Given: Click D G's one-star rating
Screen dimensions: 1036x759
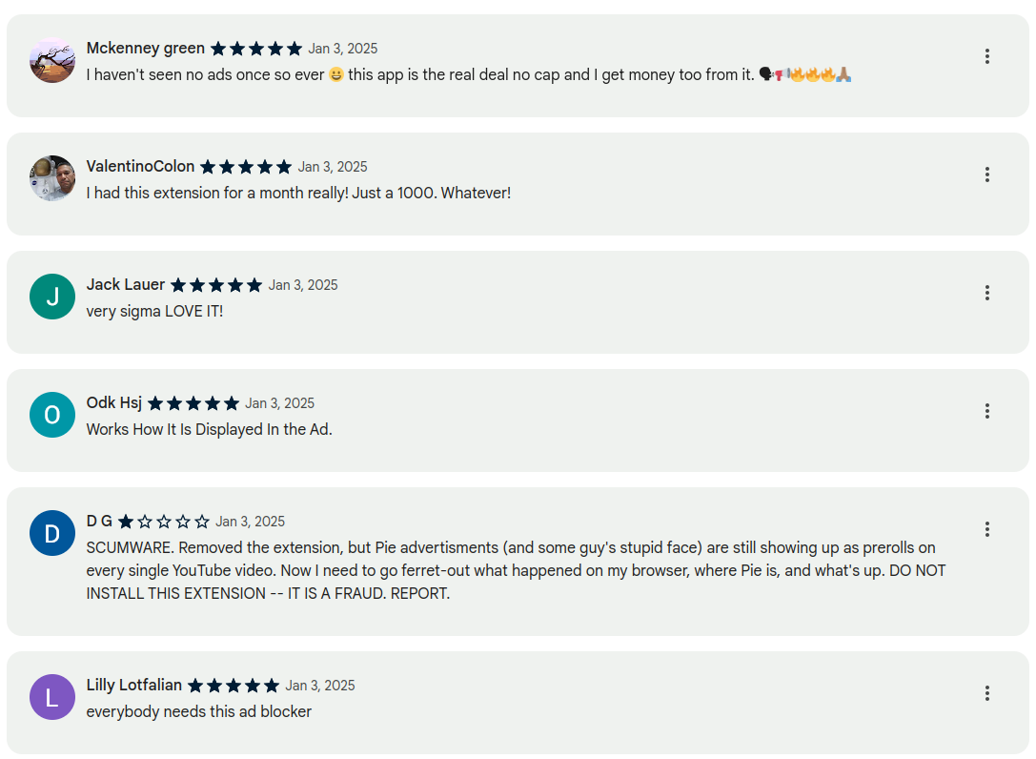Looking at the screenshot, I should click(x=164, y=522).
